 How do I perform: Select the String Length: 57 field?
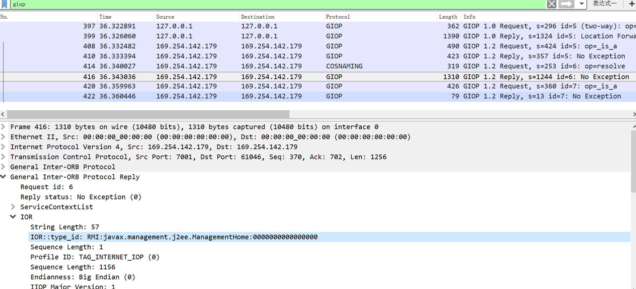point(65,227)
